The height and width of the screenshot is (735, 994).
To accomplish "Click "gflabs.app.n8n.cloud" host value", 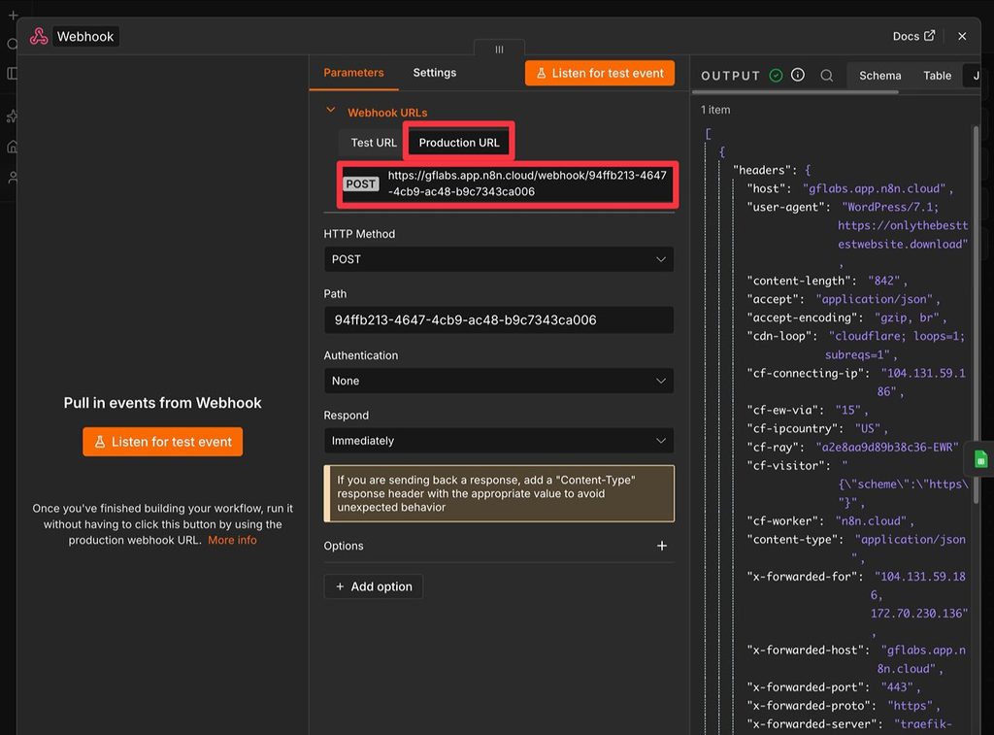I will (x=875, y=188).
